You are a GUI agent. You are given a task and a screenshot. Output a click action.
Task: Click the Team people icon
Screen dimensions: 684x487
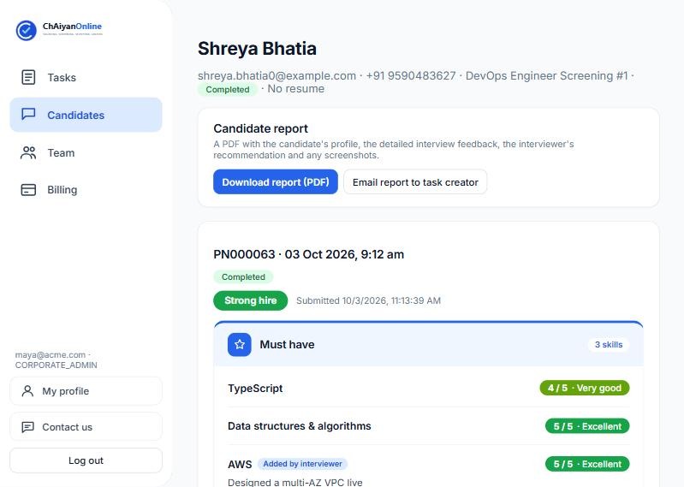pyautogui.click(x=28, y=152)
